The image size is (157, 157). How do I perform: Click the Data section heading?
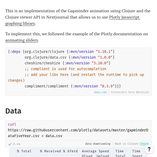[13, 111]
